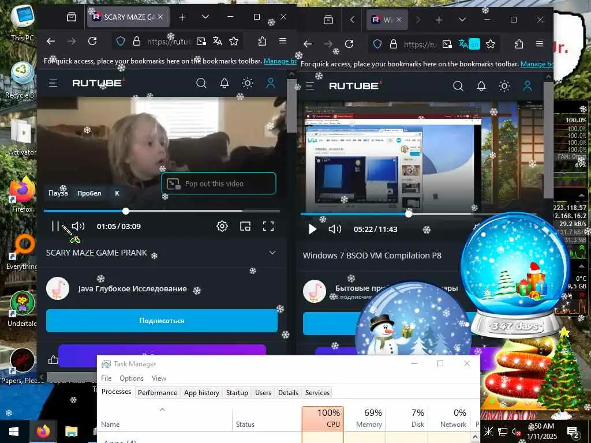Select the SCARY MAZE GA tab
The width and height of the screenshot is (591, 443).
point(128,17)
